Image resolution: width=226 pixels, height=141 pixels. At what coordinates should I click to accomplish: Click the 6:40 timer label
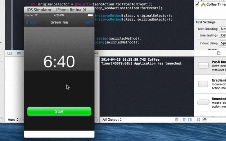pyautogui.click(x=59, y=61)
